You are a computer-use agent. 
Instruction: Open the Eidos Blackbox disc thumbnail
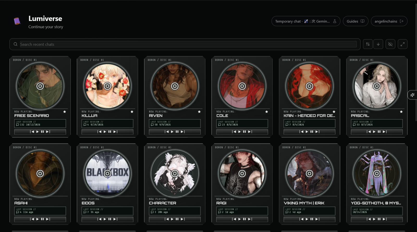[107, 173]
